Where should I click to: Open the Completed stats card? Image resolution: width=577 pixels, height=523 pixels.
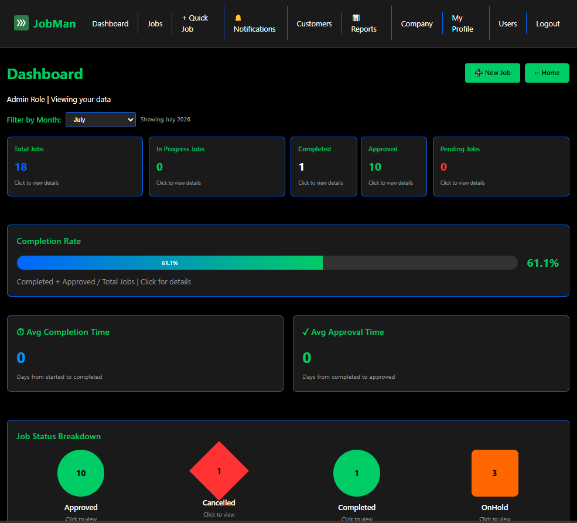(x=324, y=167)
